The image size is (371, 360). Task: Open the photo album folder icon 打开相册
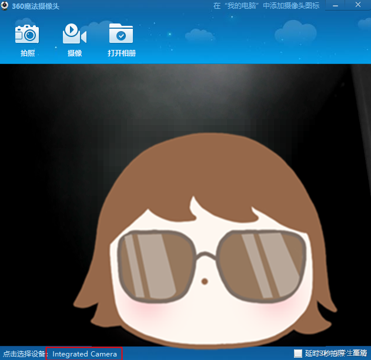coord(121,33)
